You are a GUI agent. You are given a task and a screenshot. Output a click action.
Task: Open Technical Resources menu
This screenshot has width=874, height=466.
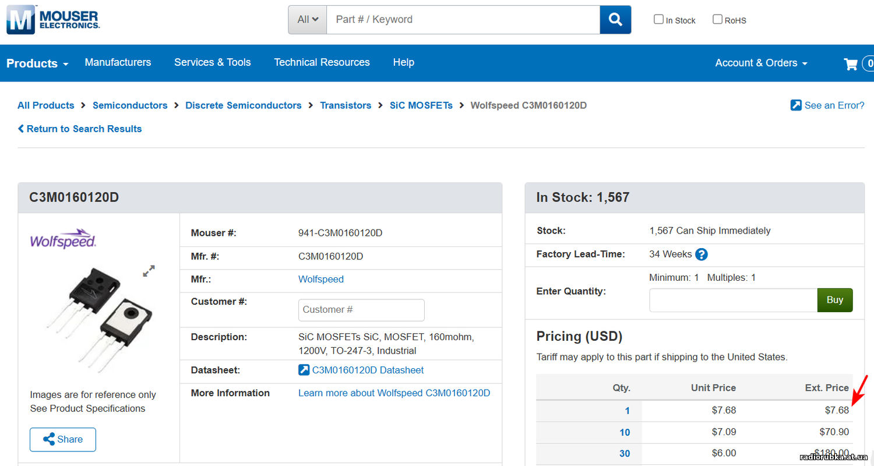pyautogui.click(x=322, y=62)
